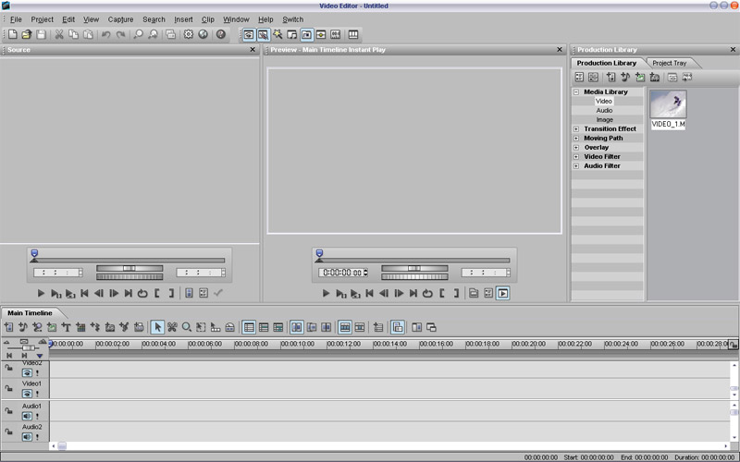740x462 pixels.
Task: Expand the Transition Effect node
Action: 576,128
